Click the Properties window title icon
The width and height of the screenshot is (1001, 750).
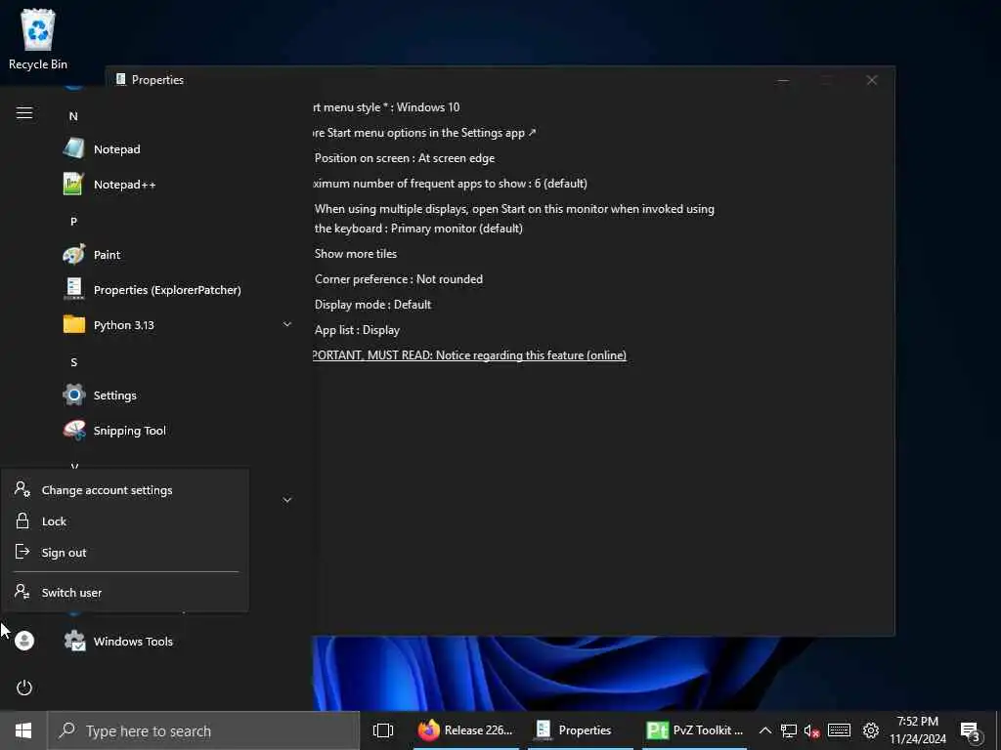point(120,79)
